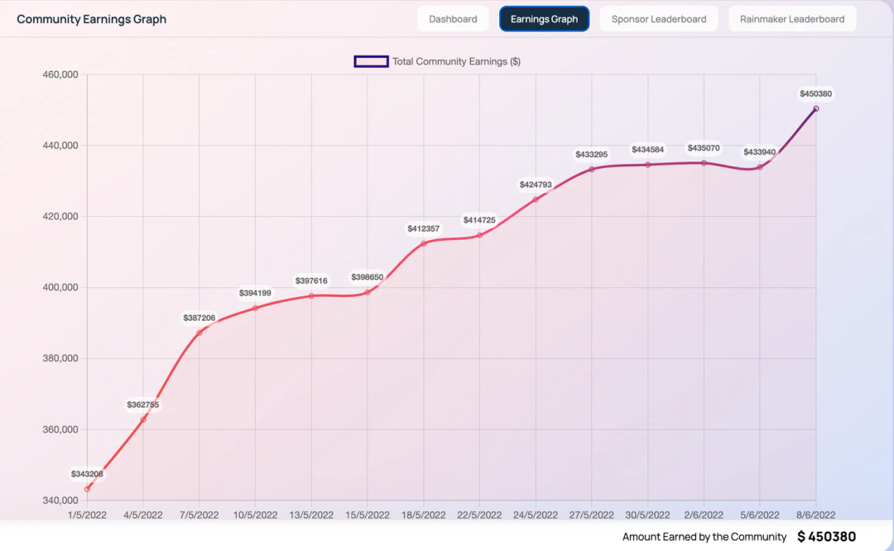
Task: Select the $398650 data point
Action: point(368,292)
